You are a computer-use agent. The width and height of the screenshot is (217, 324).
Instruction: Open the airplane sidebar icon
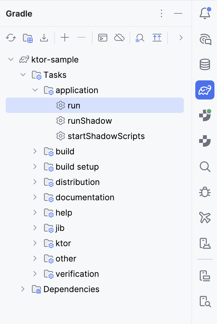pyautogui.click(x=205, y=217)
